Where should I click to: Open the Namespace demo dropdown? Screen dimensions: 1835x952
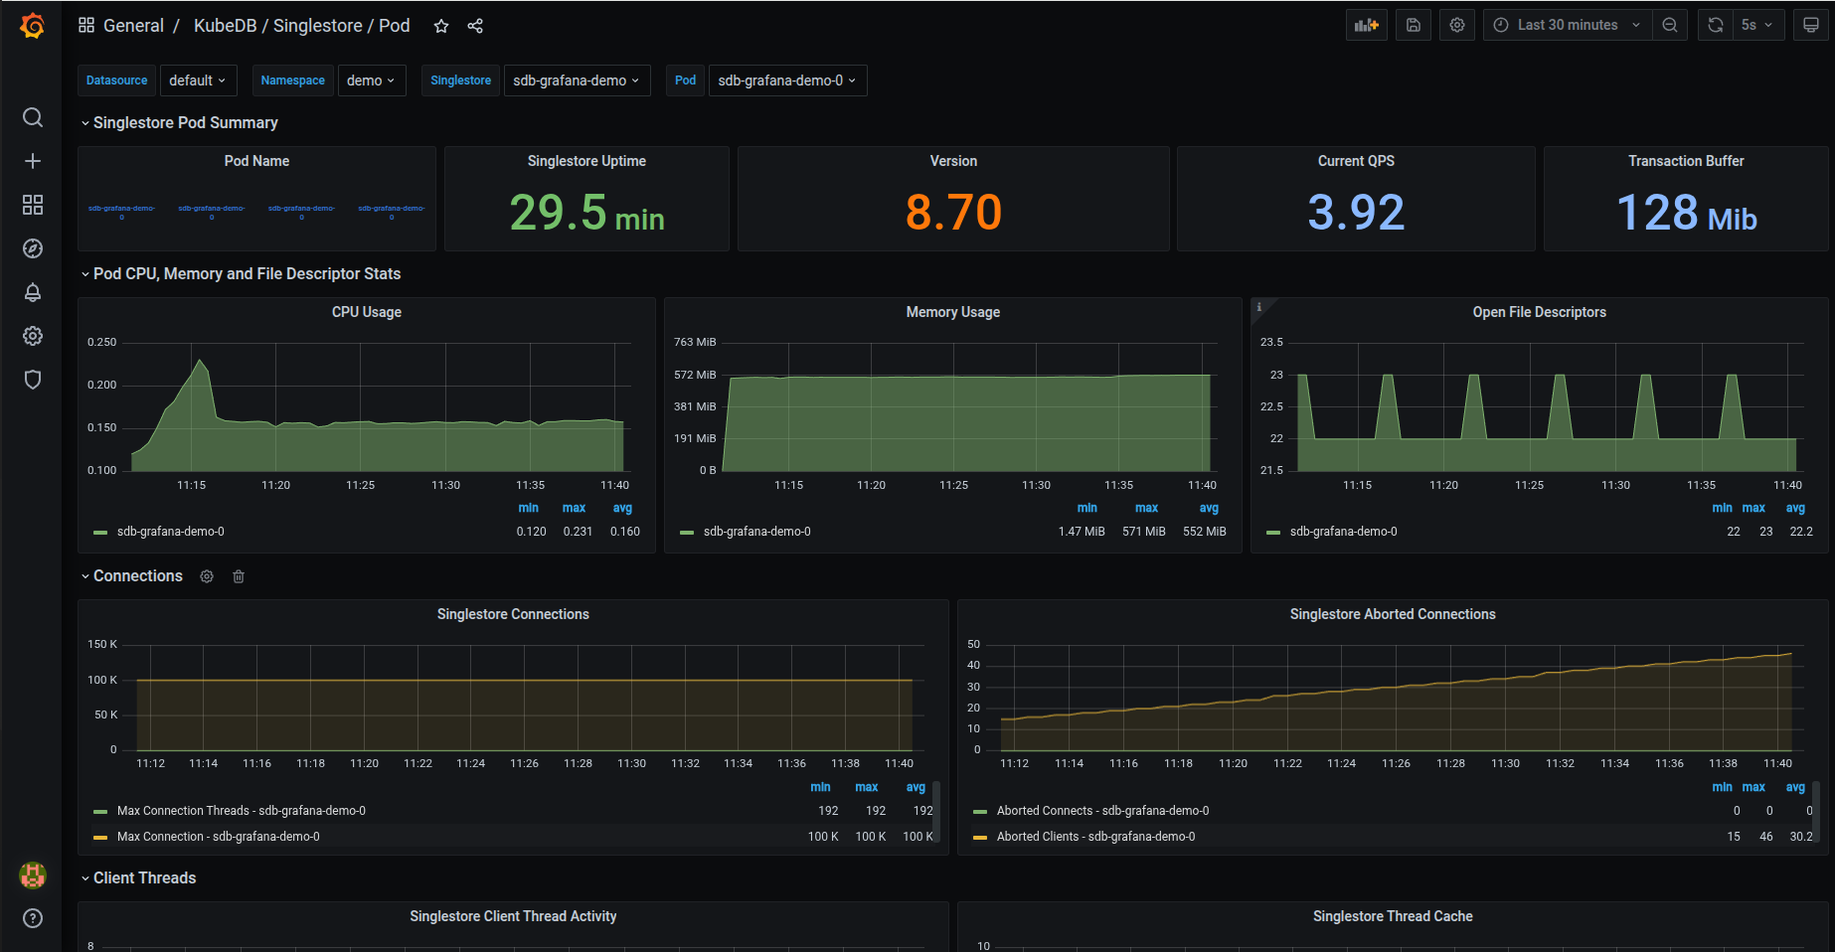click(371, 80)
